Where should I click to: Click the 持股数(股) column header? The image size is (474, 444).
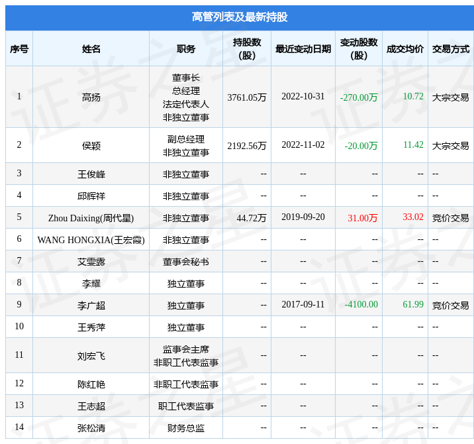tap(247, 49)
